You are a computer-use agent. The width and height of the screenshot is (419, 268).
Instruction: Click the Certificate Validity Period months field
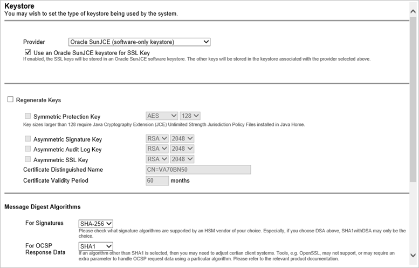point(157,180)
